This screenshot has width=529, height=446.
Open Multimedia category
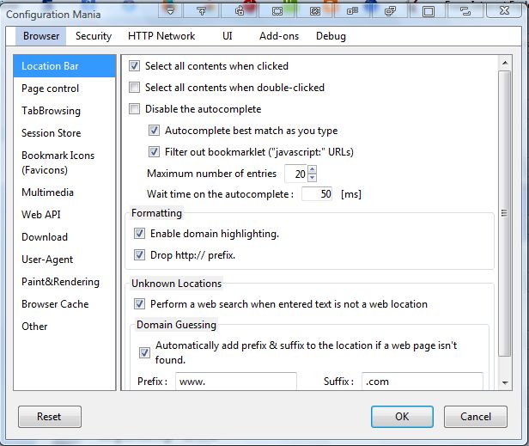coord(64,192)
